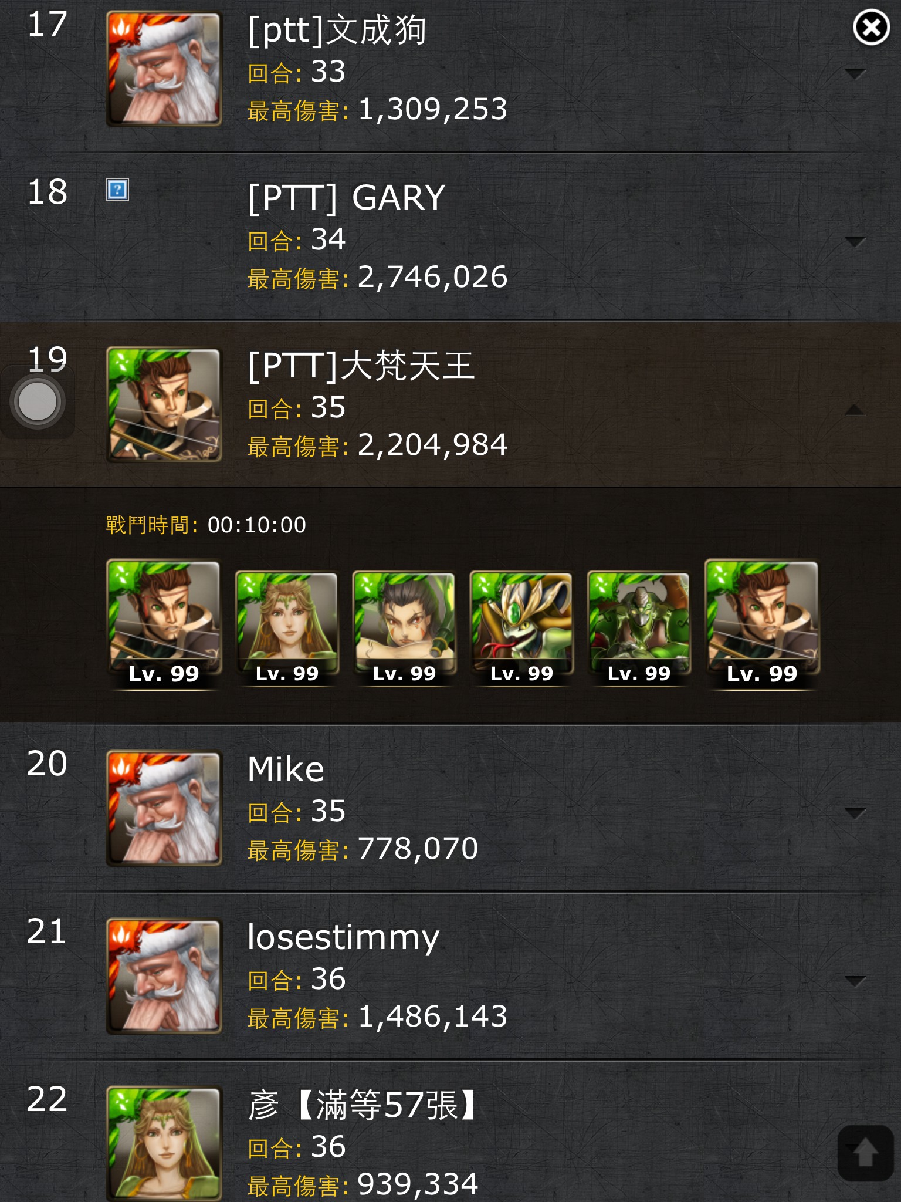Tap the missing-image placeholder for [PTT] GARY
This screenshot has height=1202, width=901.
click(117, 190)
